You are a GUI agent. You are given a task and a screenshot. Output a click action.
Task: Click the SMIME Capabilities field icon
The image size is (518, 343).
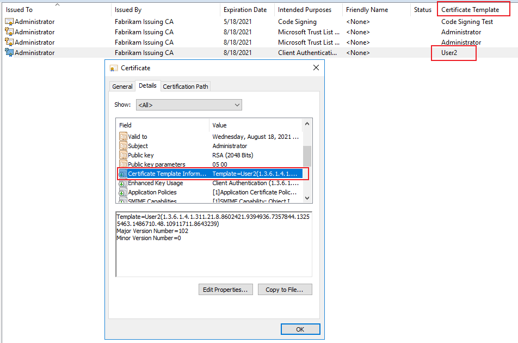tap(124, 200)
